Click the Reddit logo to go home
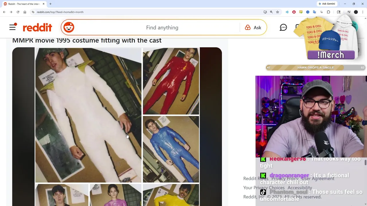Image resolution: width=367 pixels, height=206 pixels. [x=37, y=27]
